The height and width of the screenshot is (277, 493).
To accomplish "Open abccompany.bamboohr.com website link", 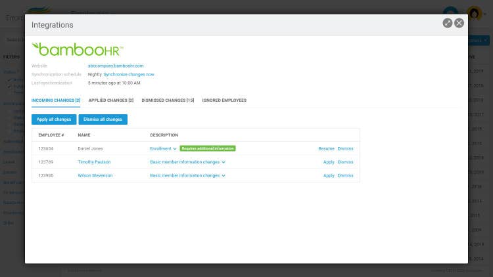I will click(116, 66).
